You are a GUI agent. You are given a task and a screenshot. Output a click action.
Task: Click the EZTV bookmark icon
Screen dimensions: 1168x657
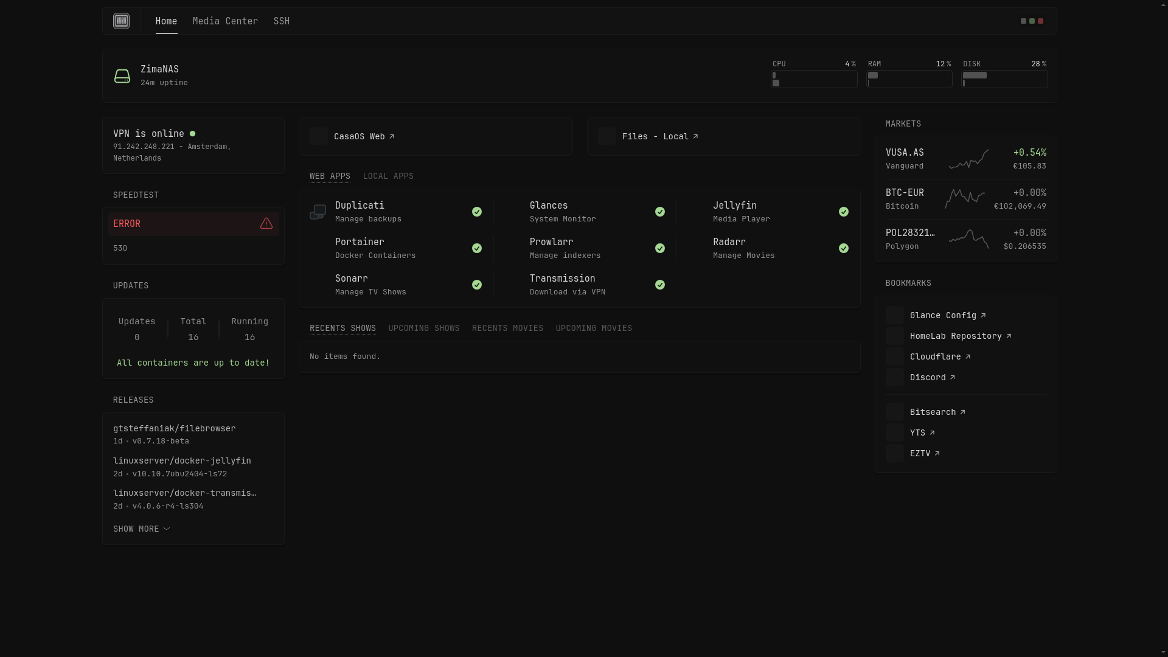pos(895,453)
